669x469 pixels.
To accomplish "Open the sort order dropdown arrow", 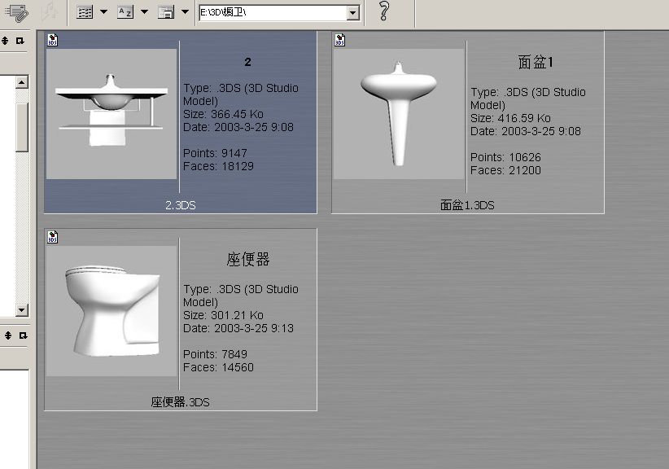I will (145, 12).
